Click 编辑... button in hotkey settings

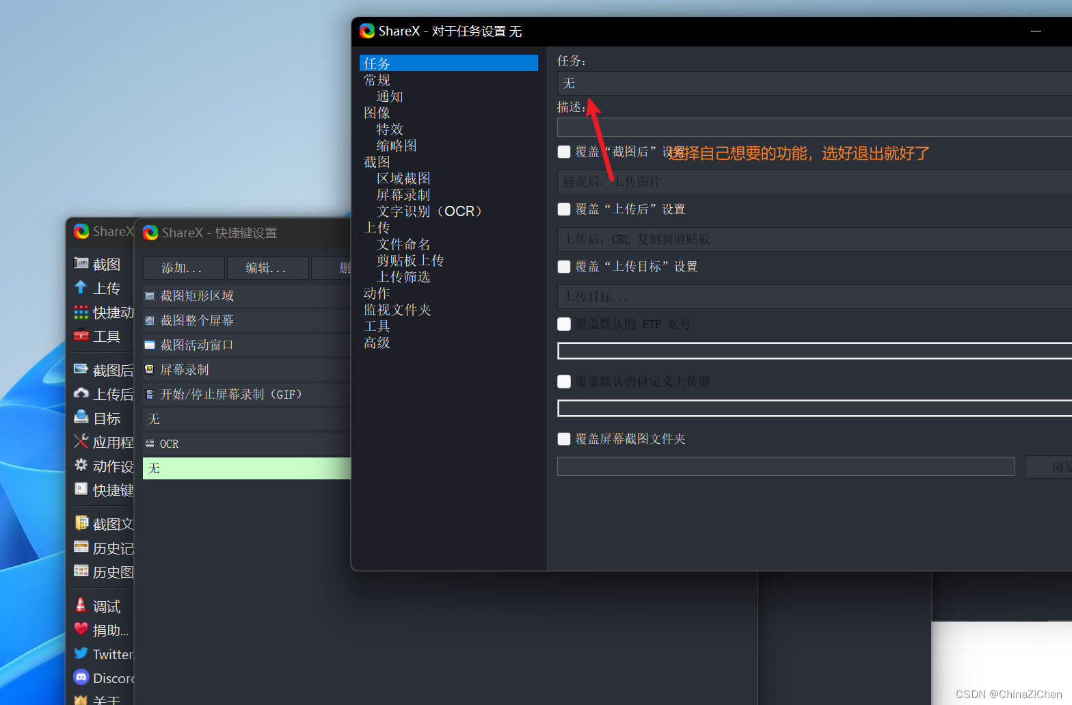pyautogui.click(x=267, y=268)
